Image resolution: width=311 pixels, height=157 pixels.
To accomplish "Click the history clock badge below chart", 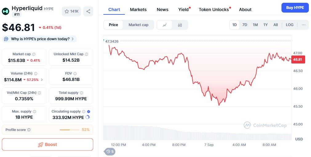I will point(110,152).
